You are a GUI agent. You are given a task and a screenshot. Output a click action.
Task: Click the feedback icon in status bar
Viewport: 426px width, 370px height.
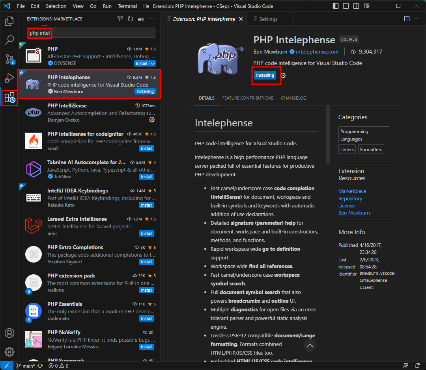point(405,366)
